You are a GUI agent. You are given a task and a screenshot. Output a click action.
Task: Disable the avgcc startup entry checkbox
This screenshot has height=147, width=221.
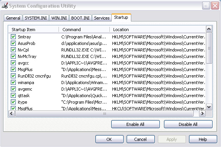(13, 63)
